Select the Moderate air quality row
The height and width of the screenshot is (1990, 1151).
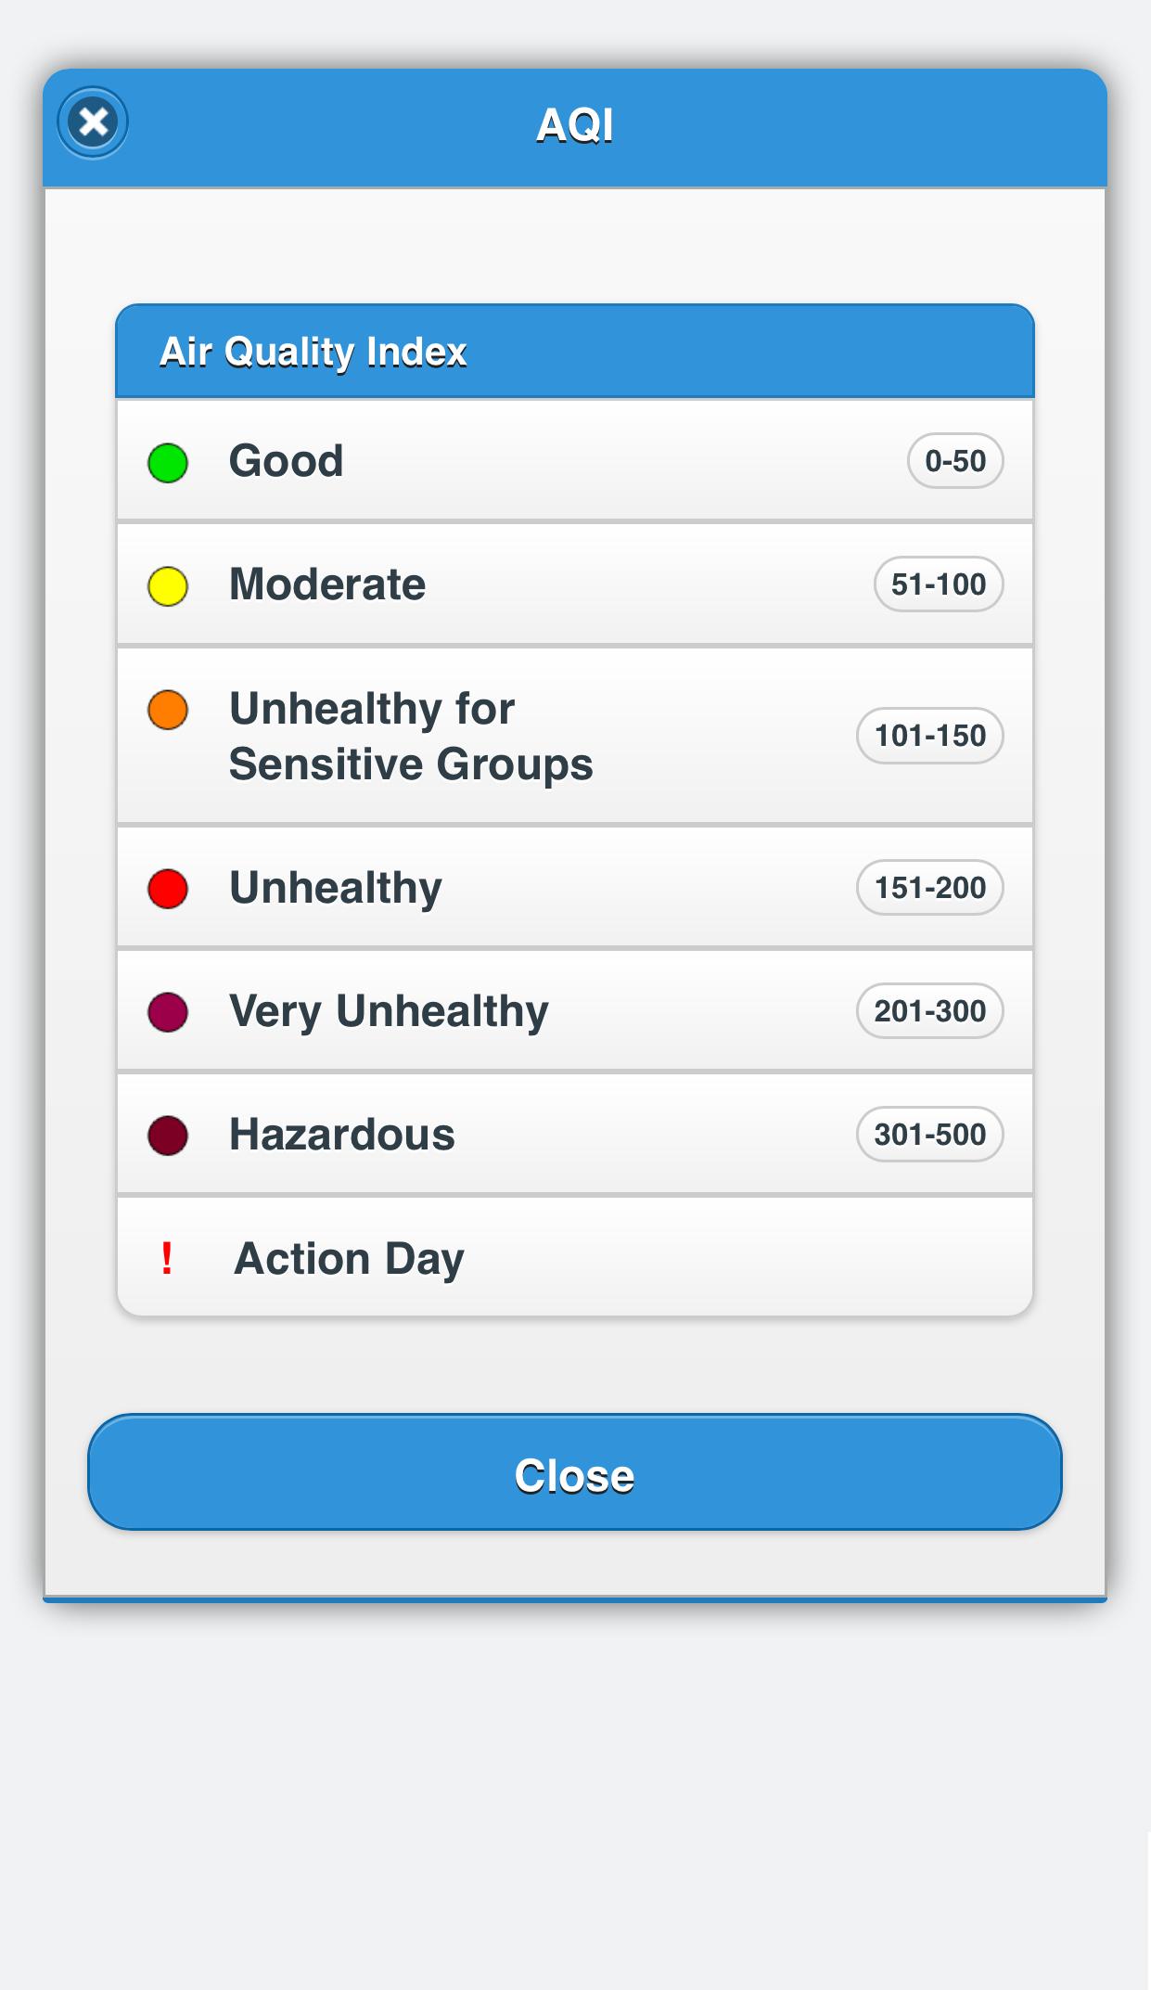(575, 584)
